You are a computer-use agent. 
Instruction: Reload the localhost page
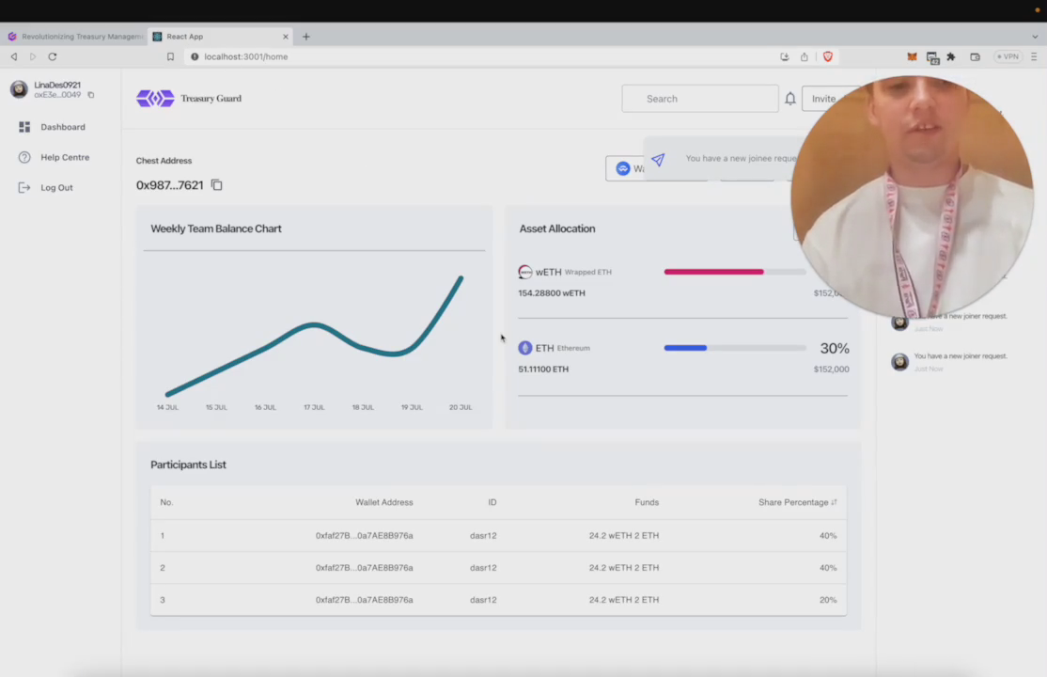coord(52,56)
